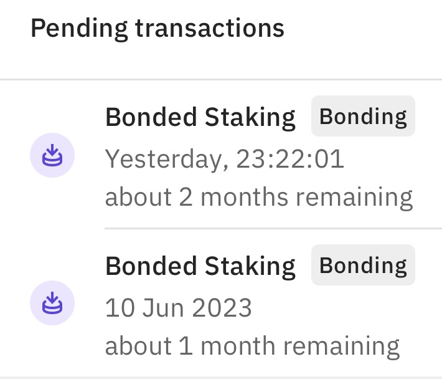Click the bottom divider below the last transaction
Screen dimensions: 442x379
[x=221, y=377]
